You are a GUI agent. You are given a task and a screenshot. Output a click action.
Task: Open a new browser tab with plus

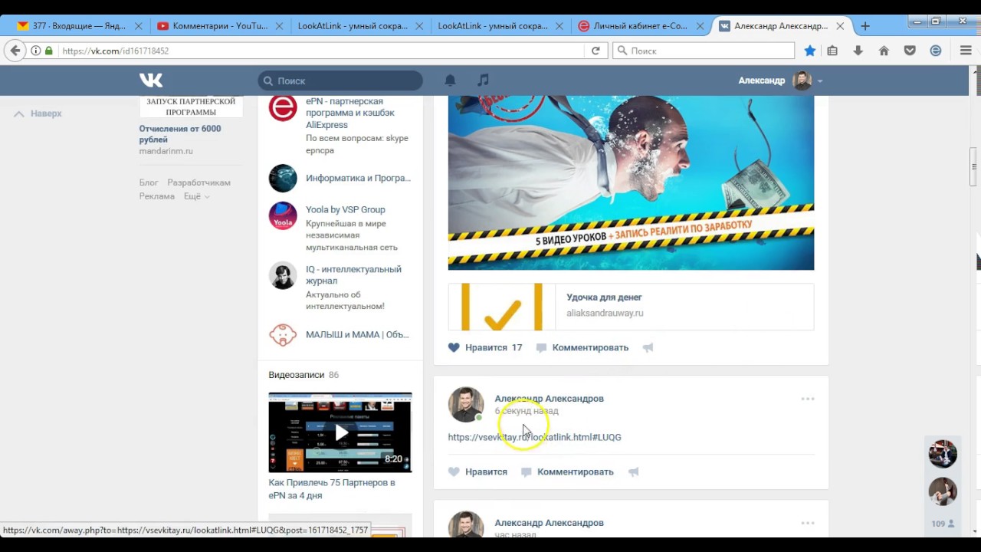865,26
